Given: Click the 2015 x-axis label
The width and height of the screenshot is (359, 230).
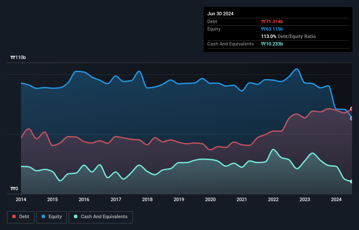Looking at the screenshot, I should pyautogui.click(x=52, y=199).
